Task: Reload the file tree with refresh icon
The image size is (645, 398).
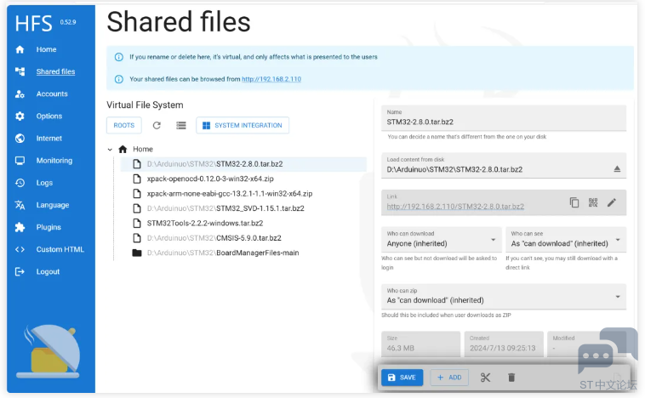Action: [157, 125]
